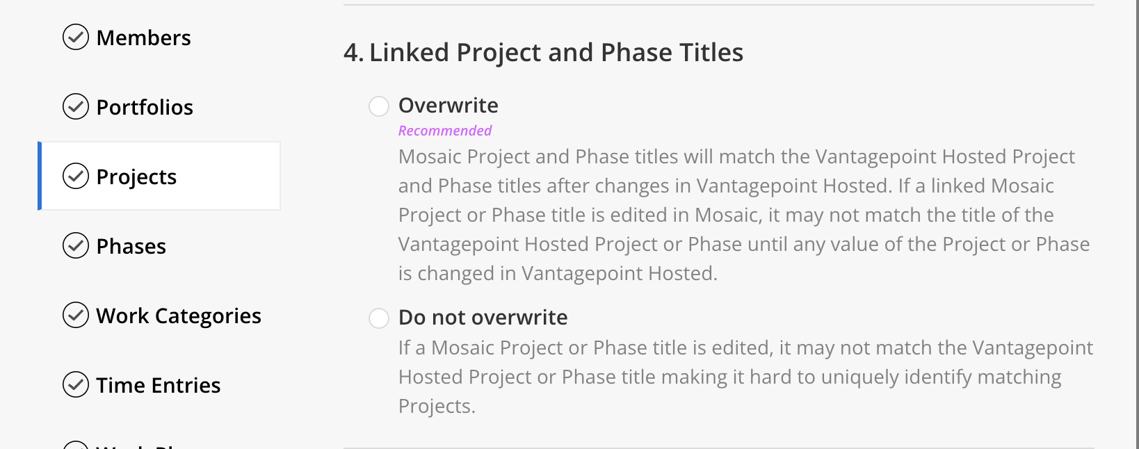Screen dimensions: 1139x449
Task: Click the checkmark icon beside Portfolios
Action: [76, 107]
